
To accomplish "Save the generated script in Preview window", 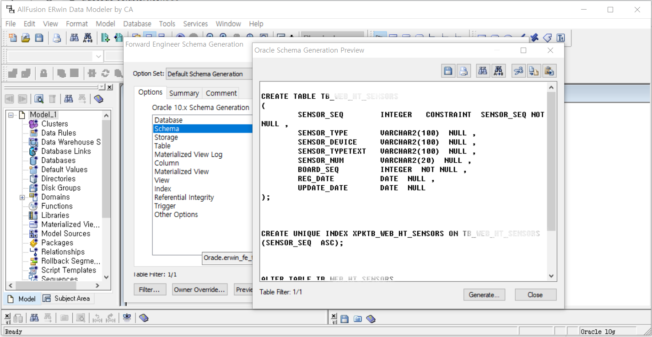I will coord(448,71).
